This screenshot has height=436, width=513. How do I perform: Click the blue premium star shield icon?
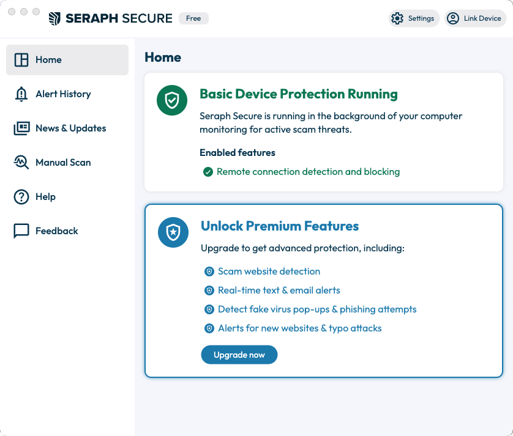[x=173, y=232]
